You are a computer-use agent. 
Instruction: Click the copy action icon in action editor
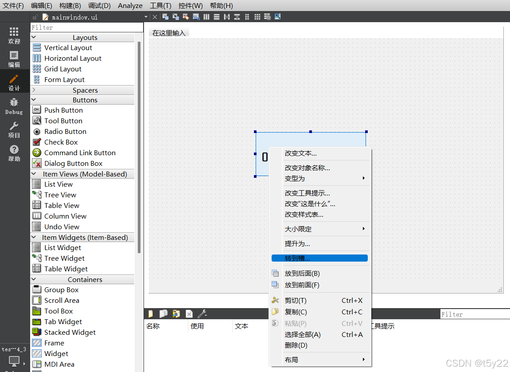pos(163,314)
